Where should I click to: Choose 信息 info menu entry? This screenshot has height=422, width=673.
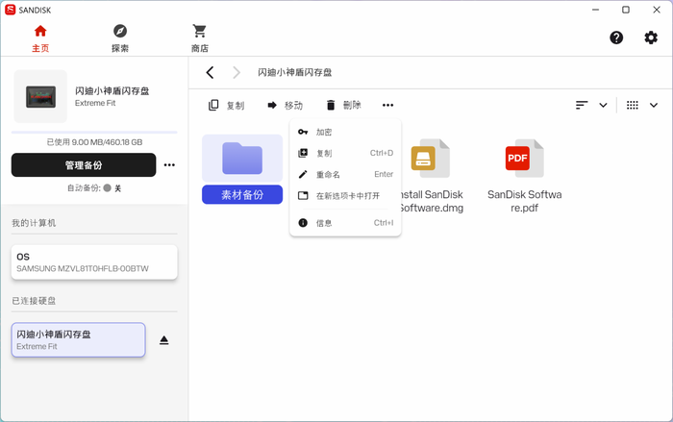tap(345, 223)
